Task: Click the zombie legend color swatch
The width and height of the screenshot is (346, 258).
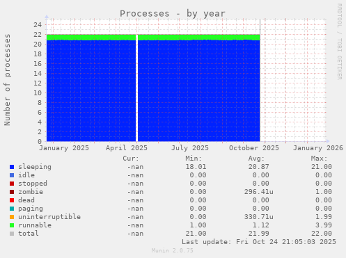Action: pyautogui.click(x=12, y=192)
